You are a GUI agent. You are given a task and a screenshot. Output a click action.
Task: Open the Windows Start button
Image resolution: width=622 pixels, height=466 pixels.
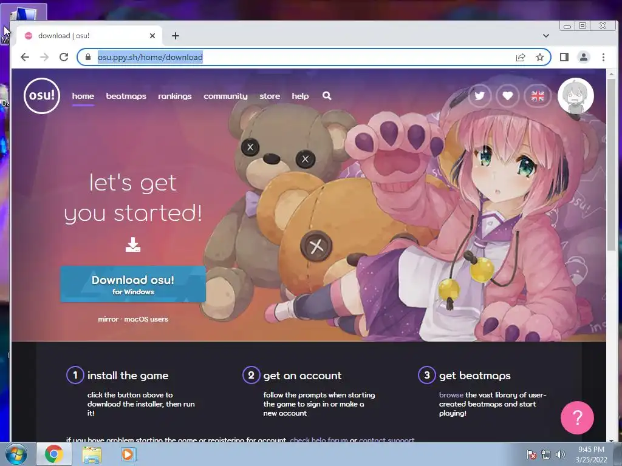16,454
